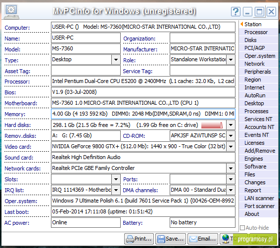
Task: Click the Sound card Realtek field
Action: coord(143,158)
